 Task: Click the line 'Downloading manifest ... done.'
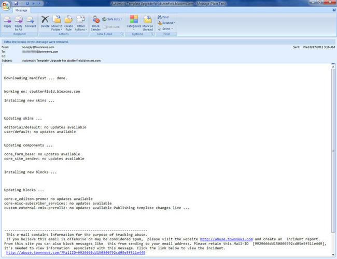click(x=36, y=78)
